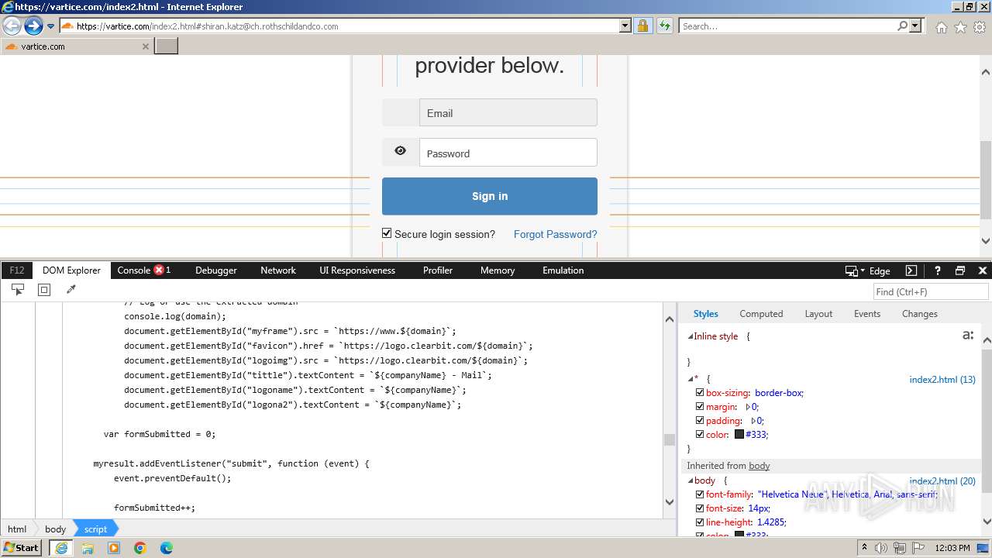Image resolution: width=992 pixels, height=558 pixels.
Task: Toggle the box model highlighting icon
Action: coord(44,289)
